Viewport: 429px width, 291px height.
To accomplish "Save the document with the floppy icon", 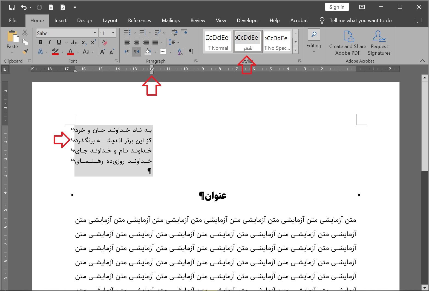I will click(12, 7).
